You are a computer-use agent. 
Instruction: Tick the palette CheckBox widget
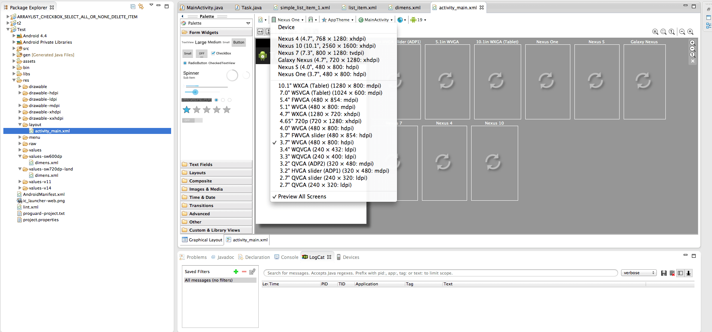point(221,53)
